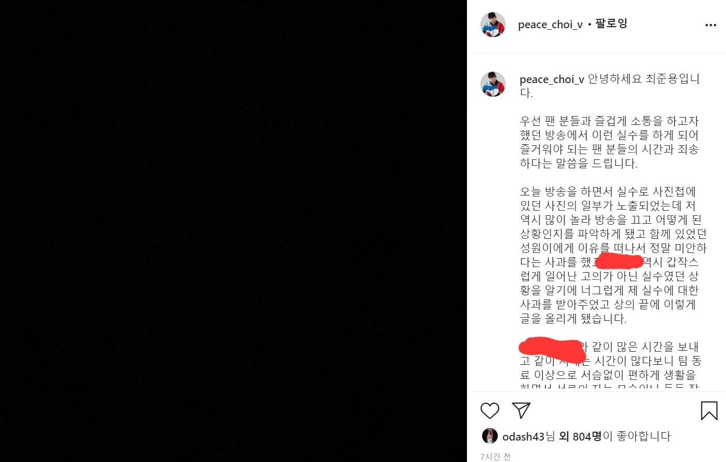Select the paragraph starting 오늘 방송을 하면서
Screen dimensions: 726x462
pyautogui.click(x=613, y=255)
